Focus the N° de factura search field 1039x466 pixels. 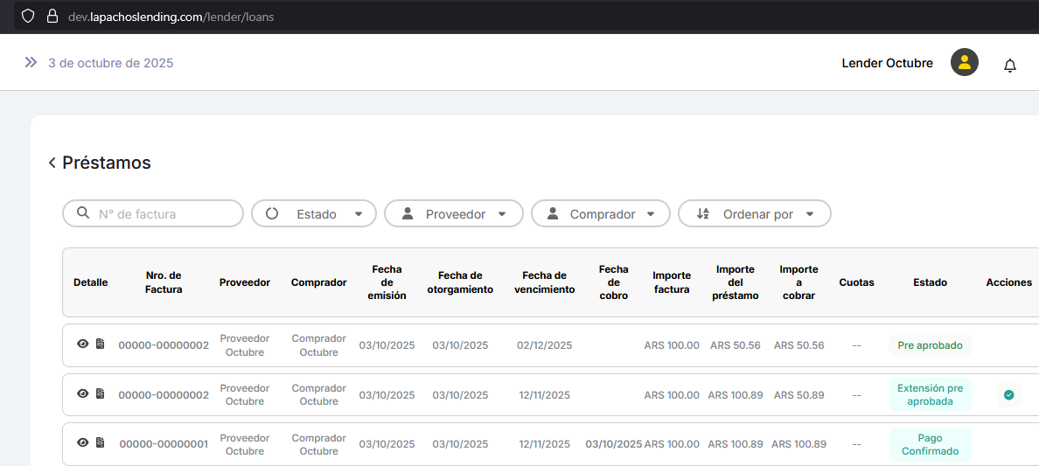(162, 214)
